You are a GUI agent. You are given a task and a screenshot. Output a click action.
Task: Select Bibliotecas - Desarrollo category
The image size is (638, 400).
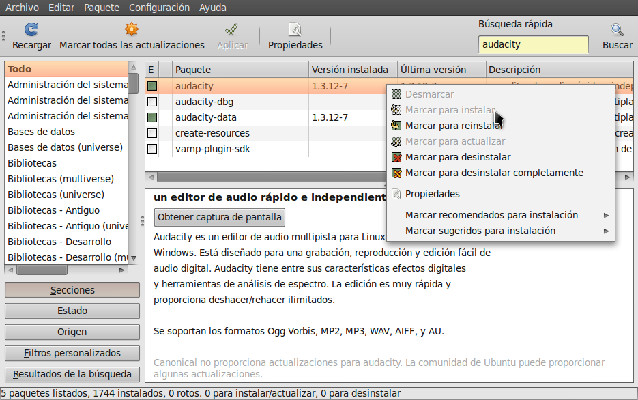tap(66, 242)
